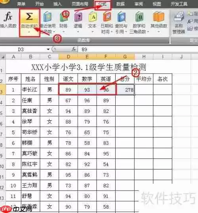Expand the Other Functions dropdown arrow
Viewport: 198px width, 213px height.
(x=158, y=32)
